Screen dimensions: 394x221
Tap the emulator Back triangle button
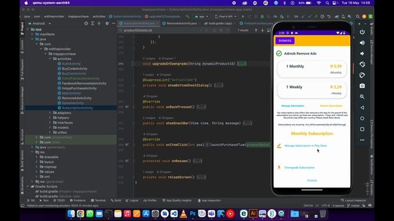click(x=362, y=107)
